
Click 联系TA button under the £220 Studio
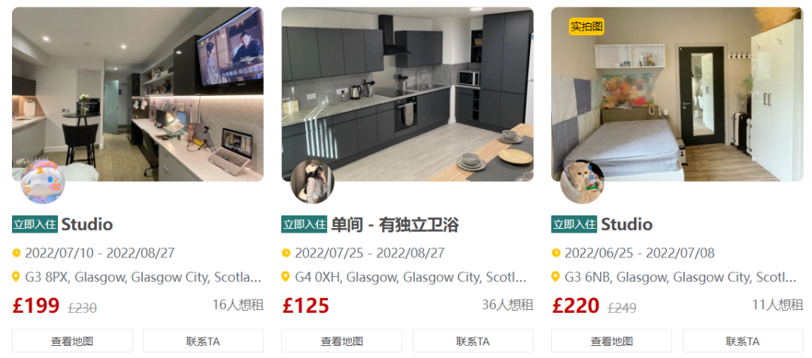(x=743, y=341)
